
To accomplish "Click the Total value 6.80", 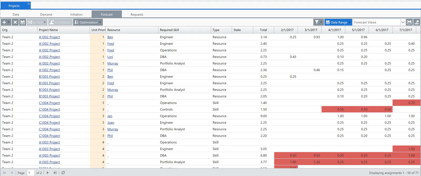I will tap(264, 155).
